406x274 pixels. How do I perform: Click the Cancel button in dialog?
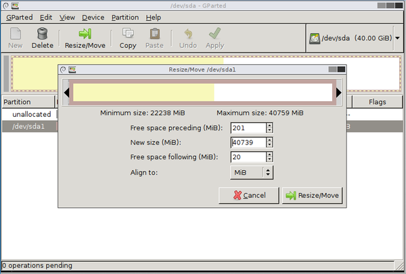tap(249, 196)
